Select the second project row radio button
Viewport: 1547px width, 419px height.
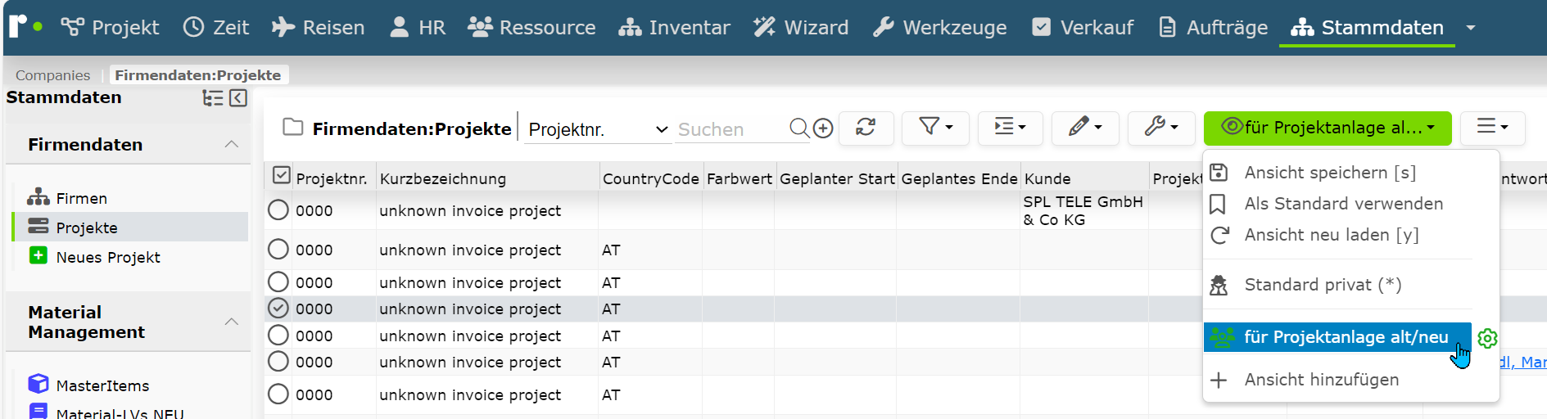point(278,249)
